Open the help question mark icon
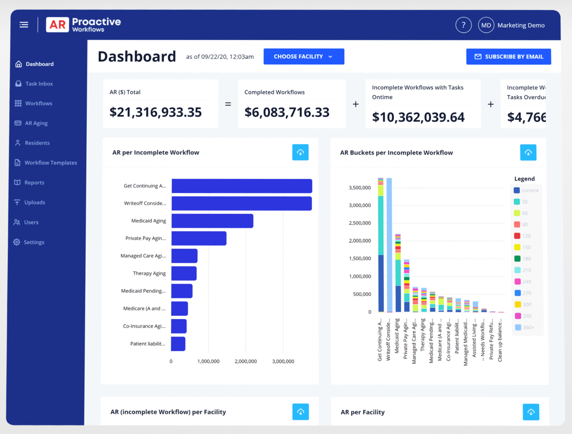This screenshot has height=434, width=572. (x=463, y=25)
